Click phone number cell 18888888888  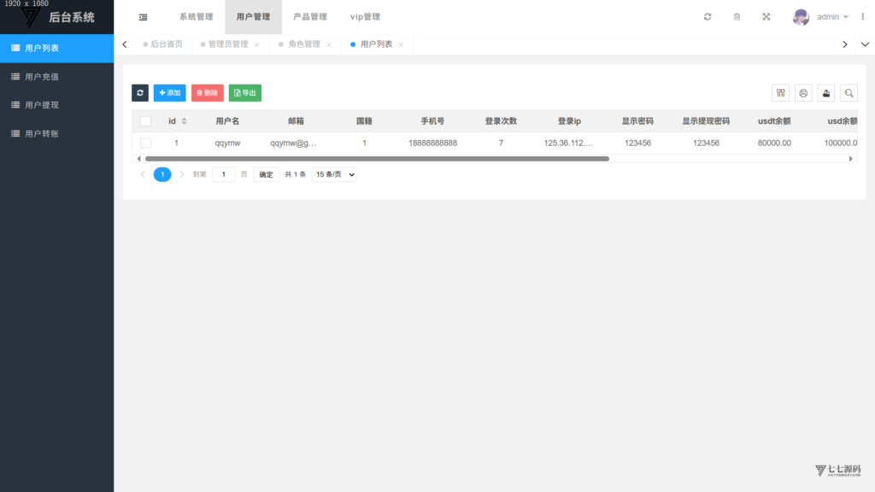click(x=432, y=143)
